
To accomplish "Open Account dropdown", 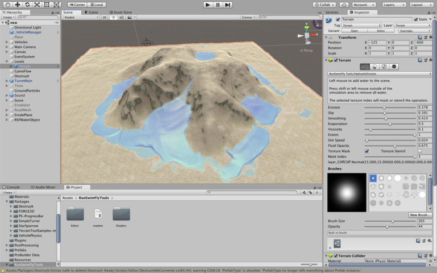I will tap(364, 5).
